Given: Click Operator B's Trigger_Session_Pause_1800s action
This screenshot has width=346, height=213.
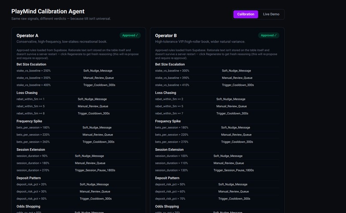Looking at the screenshot, I should [x=234, y=170].
